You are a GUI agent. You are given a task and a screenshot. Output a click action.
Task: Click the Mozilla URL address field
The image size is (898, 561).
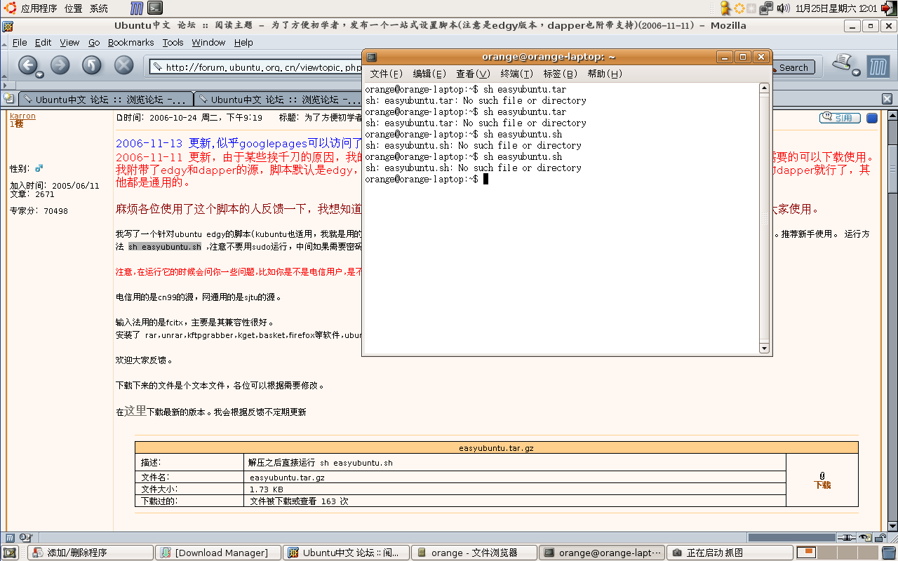click(256, 67)
